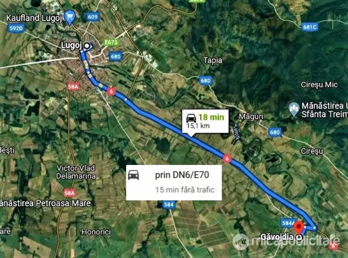Click the Măguri village label
This screenshot has height=258, width=348.
tap(251, 117)
